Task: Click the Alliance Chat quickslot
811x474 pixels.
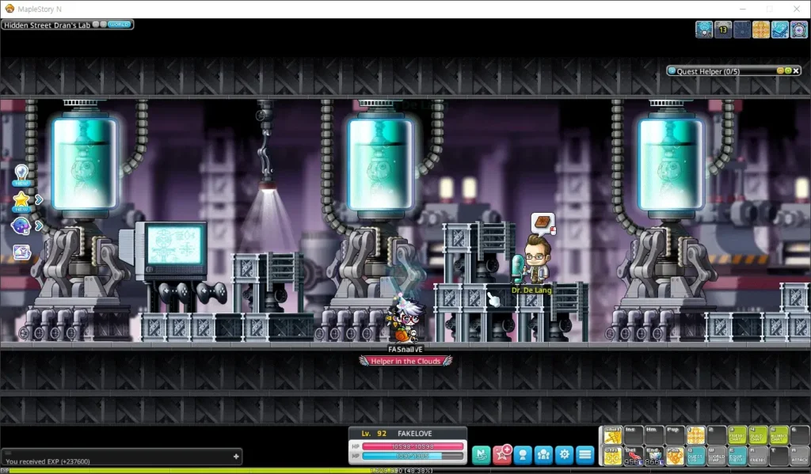Action: [x=779, y=435]
